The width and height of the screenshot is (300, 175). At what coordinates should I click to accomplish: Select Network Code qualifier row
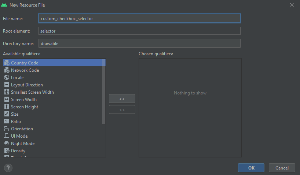pos(53,70)
